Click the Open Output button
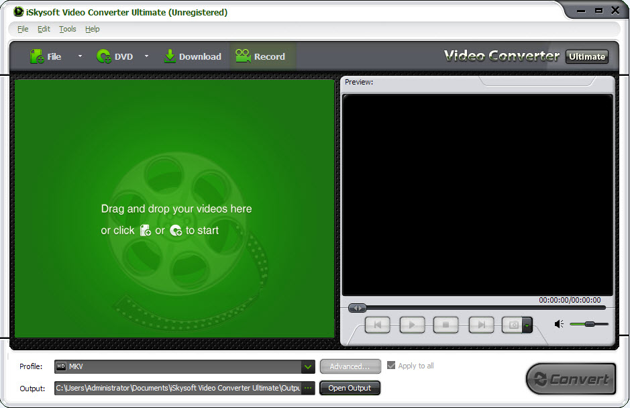 pos(350,389)
